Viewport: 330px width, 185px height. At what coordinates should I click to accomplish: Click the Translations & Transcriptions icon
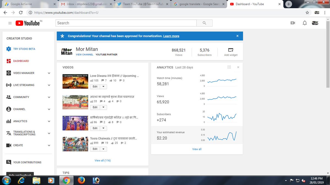click(9, 133)
